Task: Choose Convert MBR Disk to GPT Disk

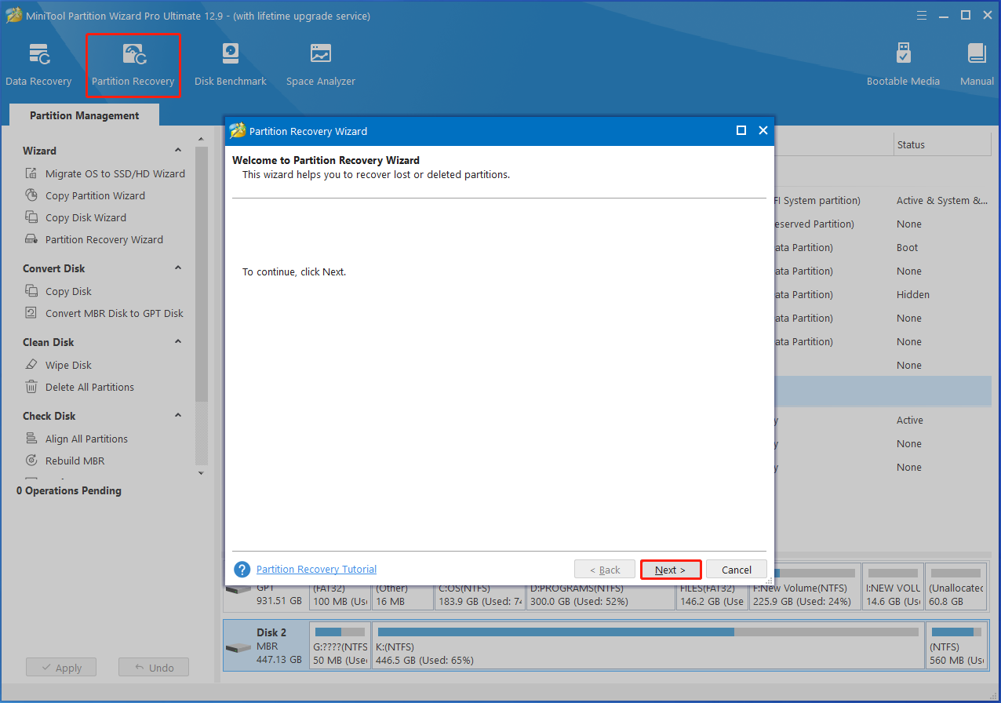Action: (x=115, y=313)
